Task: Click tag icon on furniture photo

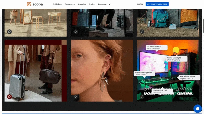Action: tap(9, 32)
